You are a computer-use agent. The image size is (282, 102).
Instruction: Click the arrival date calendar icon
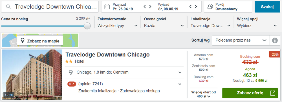[107, 7]
